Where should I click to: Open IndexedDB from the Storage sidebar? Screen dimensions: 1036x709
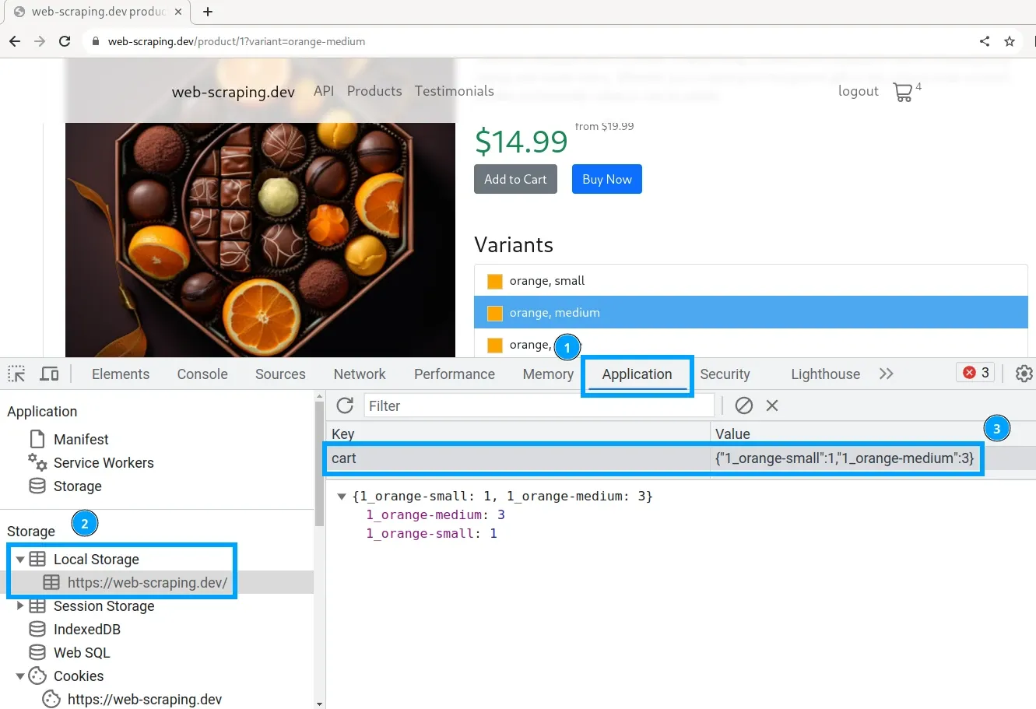tap(87, 629)
